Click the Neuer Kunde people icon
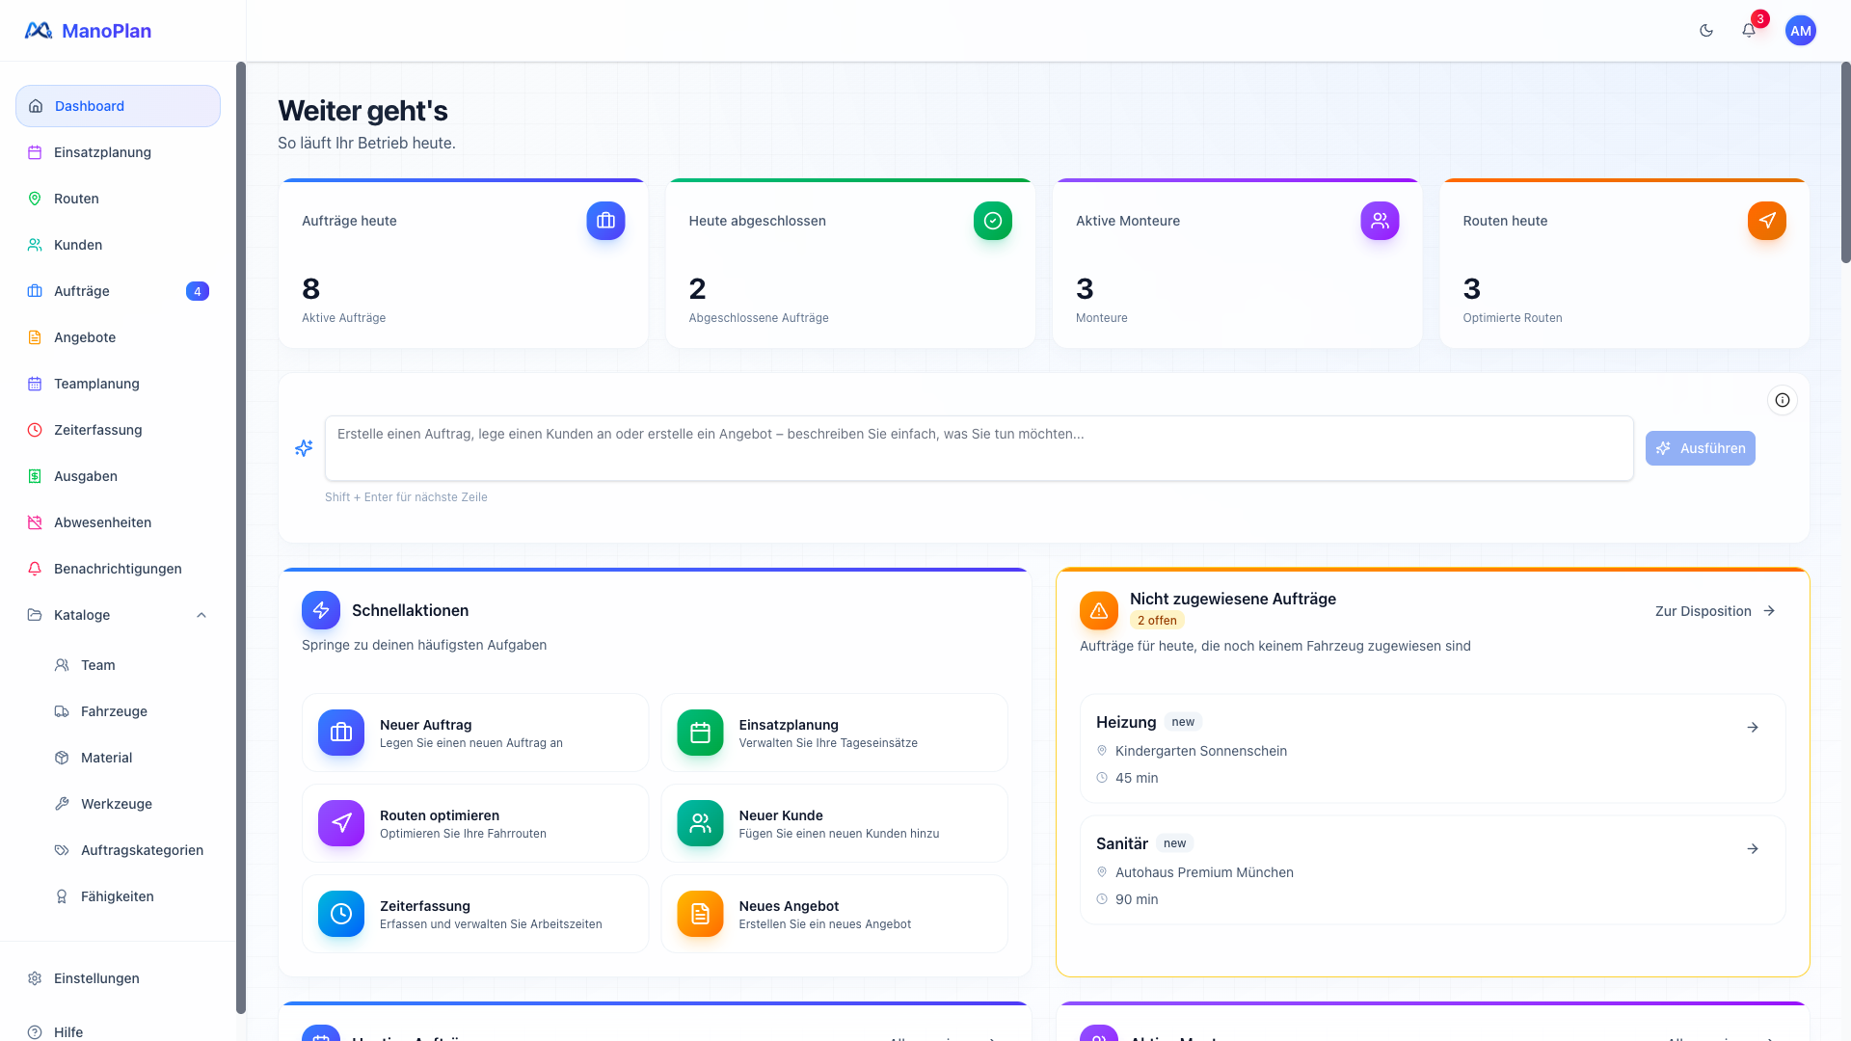Screen dimensions: 1851x1041 [700, 823]
